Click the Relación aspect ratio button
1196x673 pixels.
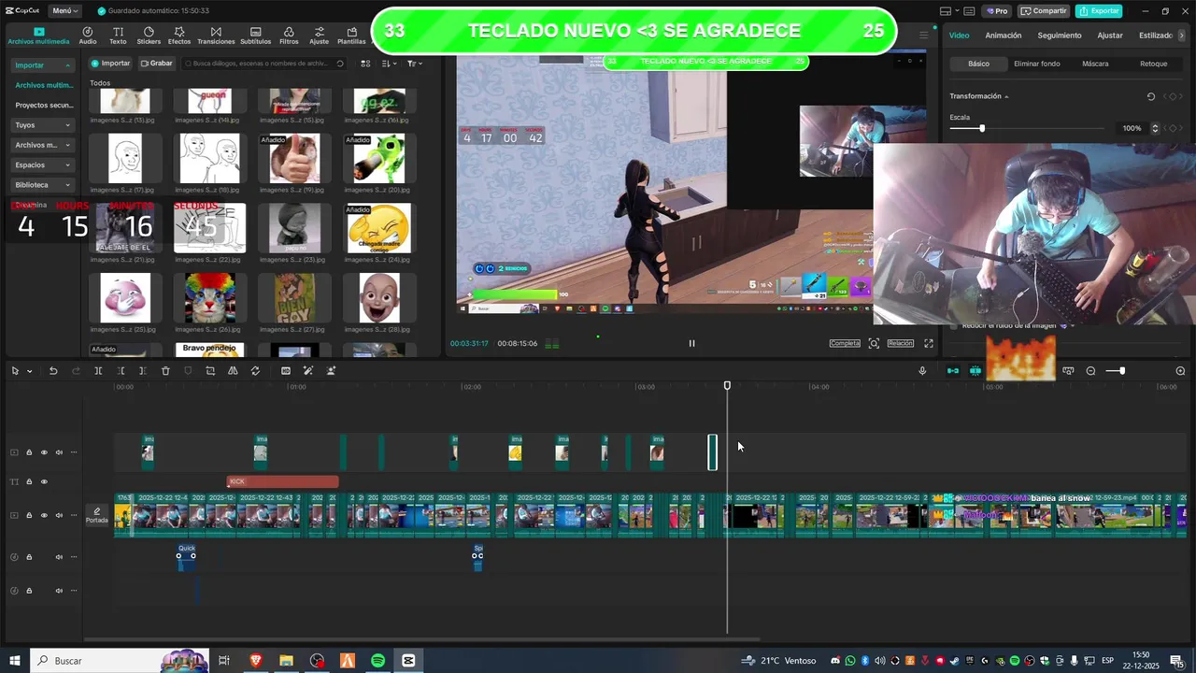coord(900,343)
